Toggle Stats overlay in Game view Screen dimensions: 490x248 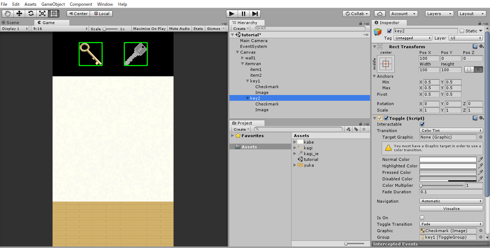(198, 28)
